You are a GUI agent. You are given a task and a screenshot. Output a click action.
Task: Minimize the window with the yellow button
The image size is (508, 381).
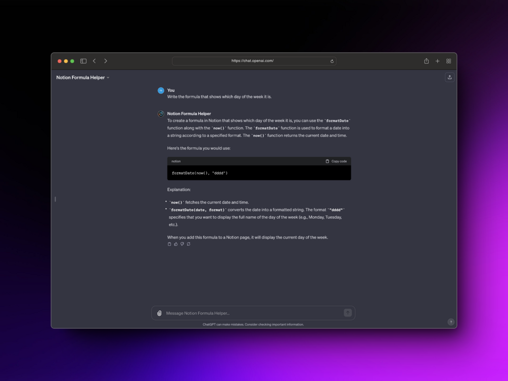point(66,61)
